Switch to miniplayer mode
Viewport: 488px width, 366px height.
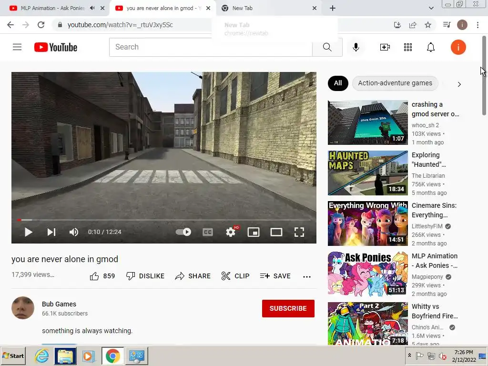pyautogui.click(x=254, y=232)
